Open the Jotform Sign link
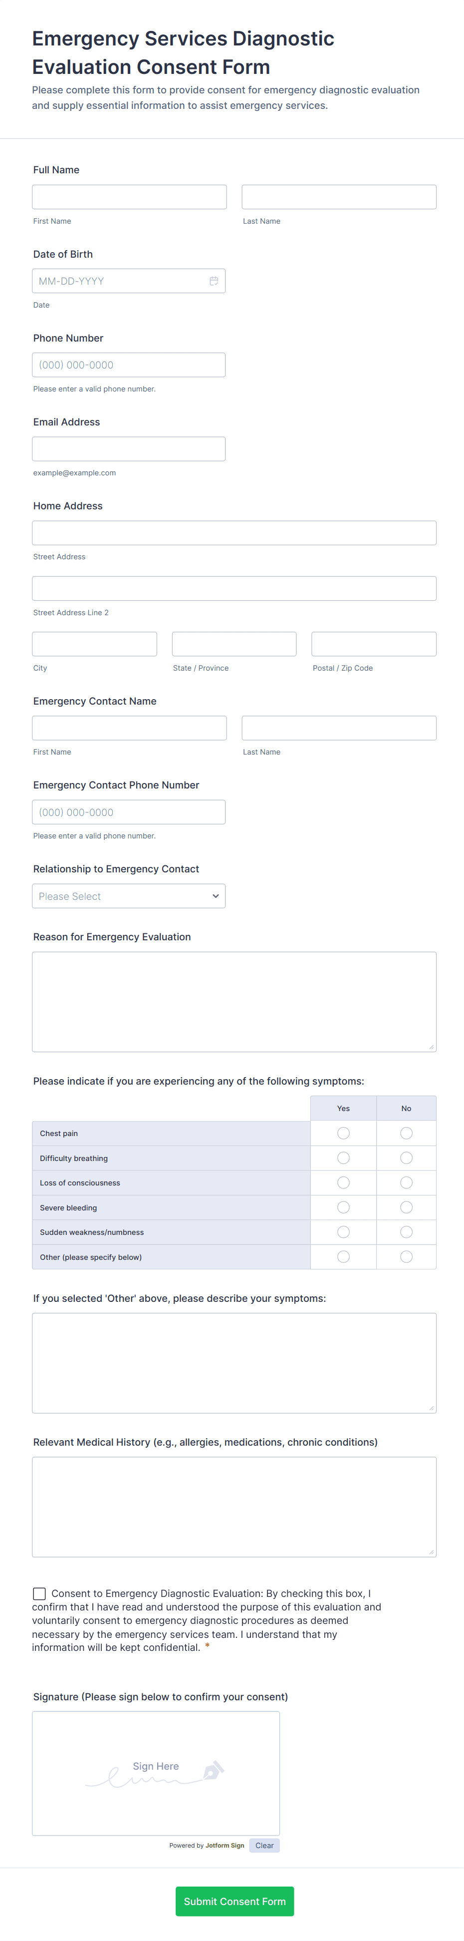Screen dimensions: 464x1941 coord(225,1845)
